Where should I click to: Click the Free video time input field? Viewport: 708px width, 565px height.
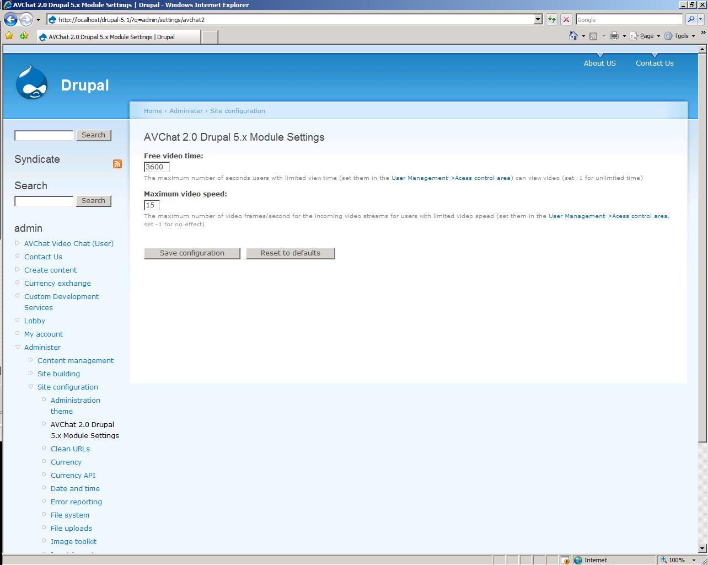pos(157,167)
